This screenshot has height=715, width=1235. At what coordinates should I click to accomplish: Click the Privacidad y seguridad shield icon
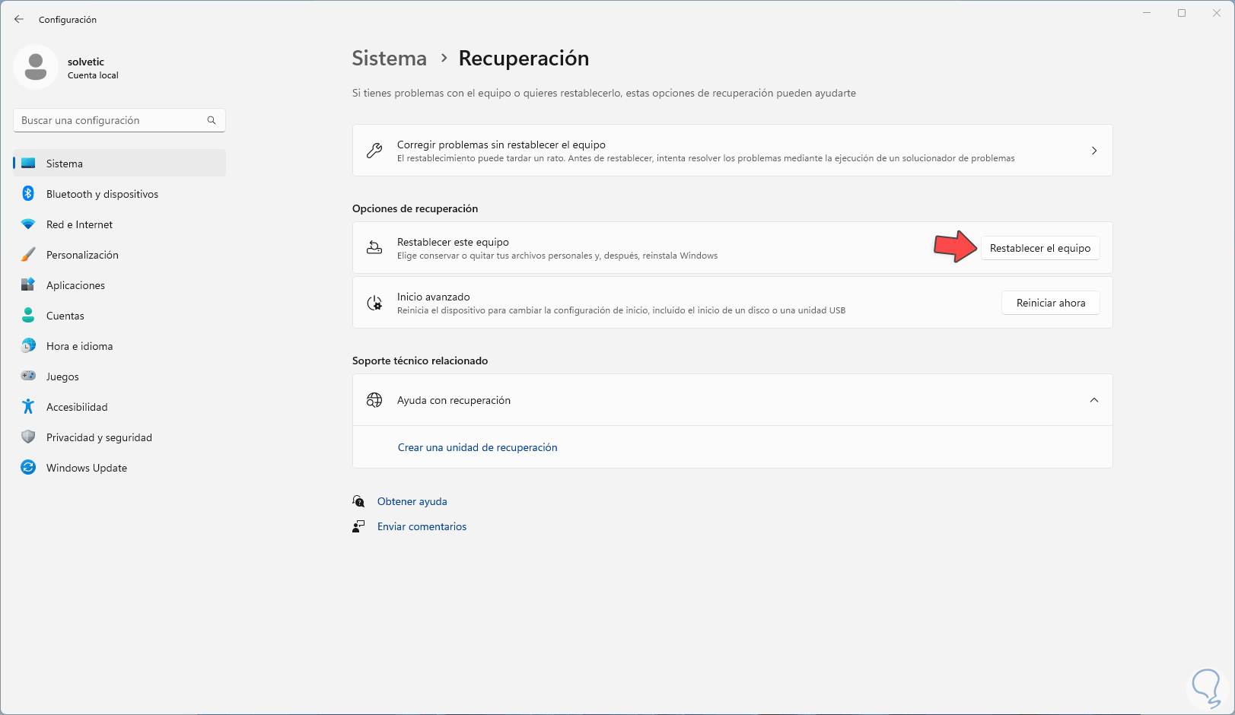pyautogui.click(x=28, y=437)
